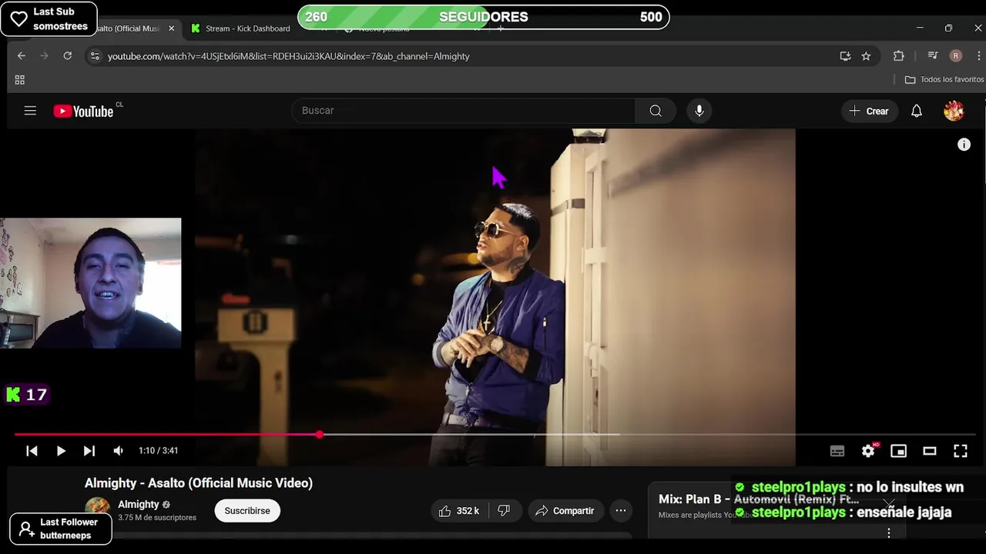Open Chrome extensions puzzle icon
The height and width of the screenshot is (554, 986).
(899, 56)
